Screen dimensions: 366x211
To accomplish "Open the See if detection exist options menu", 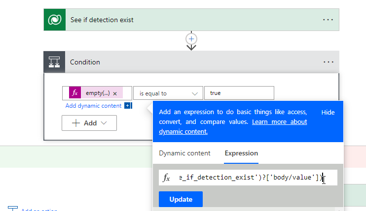I will click(x=329, y=20).
